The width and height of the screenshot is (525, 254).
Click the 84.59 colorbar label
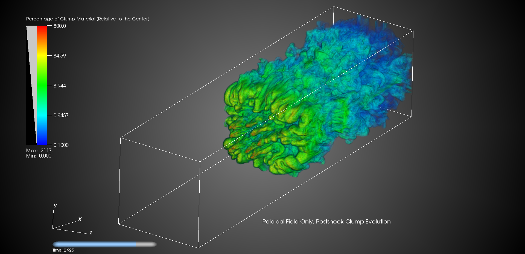pos(60,56)
